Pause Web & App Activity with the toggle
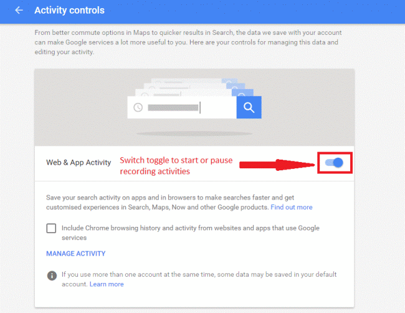The height and width of the screenshot is (313, 405). click(x=335, y=163)
